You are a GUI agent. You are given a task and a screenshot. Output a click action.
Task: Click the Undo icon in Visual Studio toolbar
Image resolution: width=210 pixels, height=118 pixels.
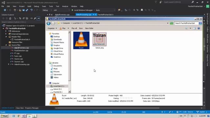31,10
